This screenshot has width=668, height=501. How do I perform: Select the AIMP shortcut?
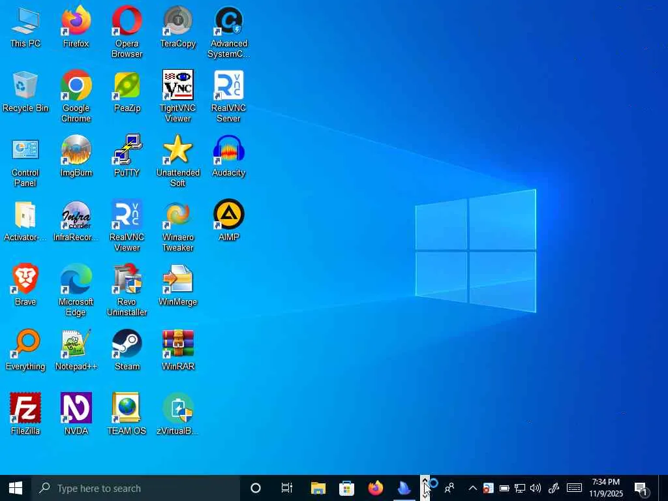(229, 222)
